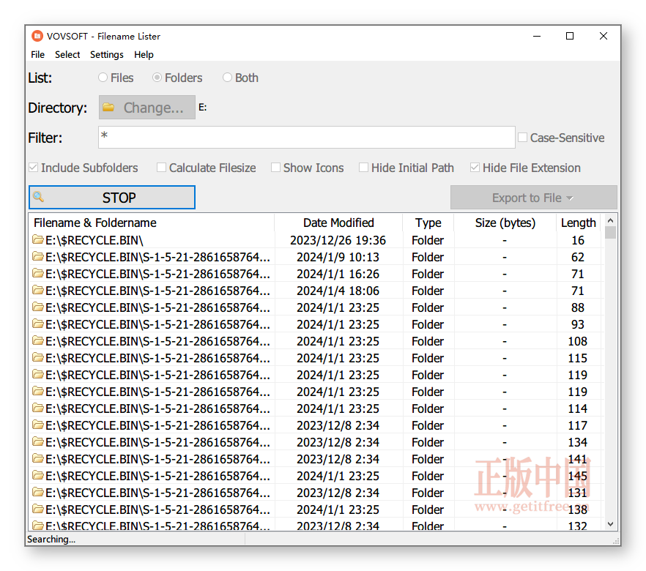The height and width of the screenshot is (571, 646).
Task: Open the Settings menu
Action: [x=107, y=54]
